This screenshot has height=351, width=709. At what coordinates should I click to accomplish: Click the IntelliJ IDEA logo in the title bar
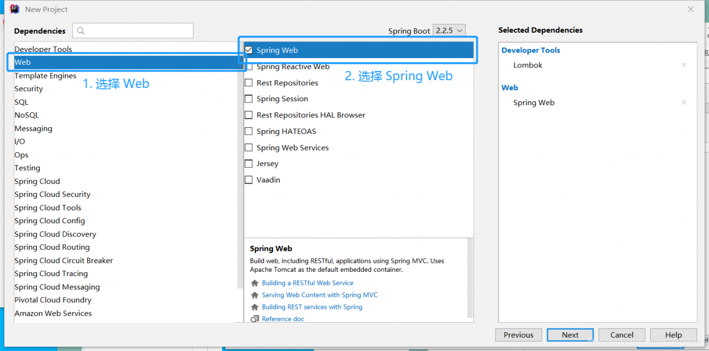[x=15, y=9]
